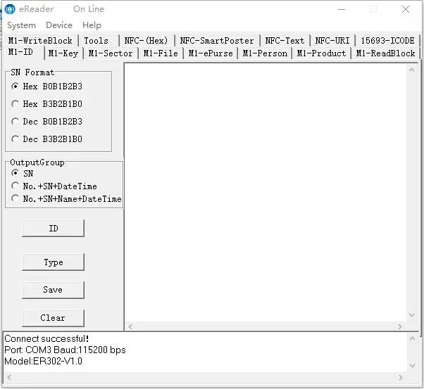Click the ID button

coord(53,229)
